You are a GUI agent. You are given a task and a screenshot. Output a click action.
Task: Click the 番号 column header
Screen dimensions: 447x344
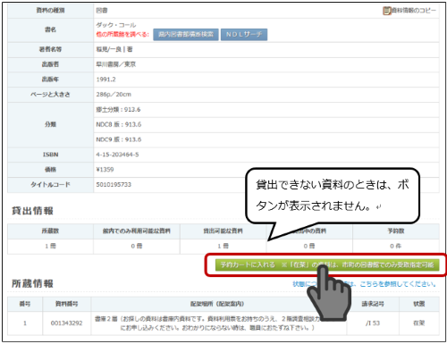25,304
